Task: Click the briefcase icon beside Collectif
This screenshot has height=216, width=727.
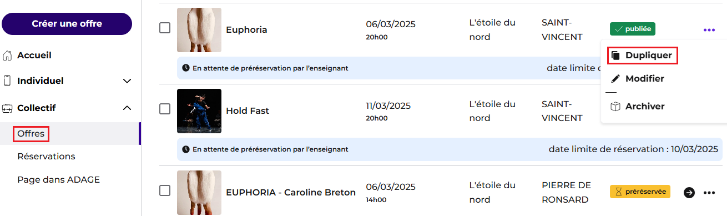Action: [x=7, y=108]
